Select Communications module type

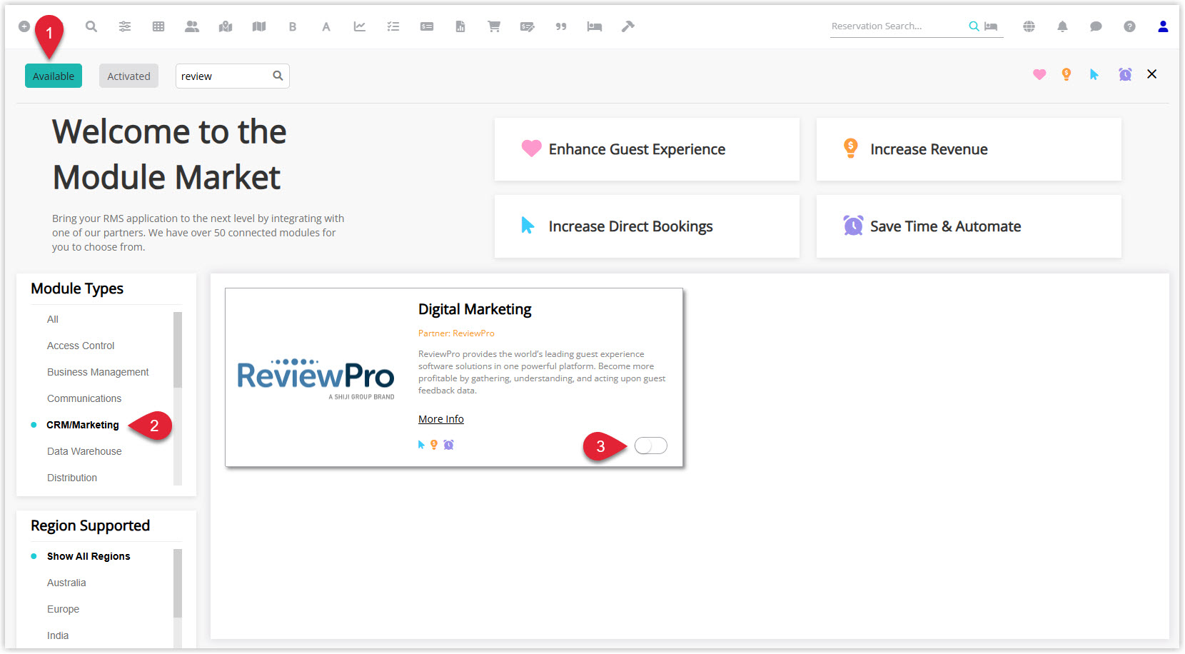click(x=84, y=398)
